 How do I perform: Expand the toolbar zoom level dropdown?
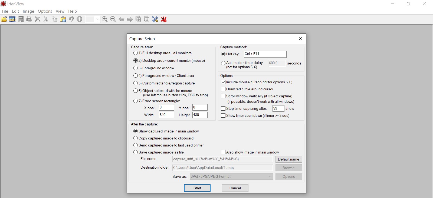(97, 19)
